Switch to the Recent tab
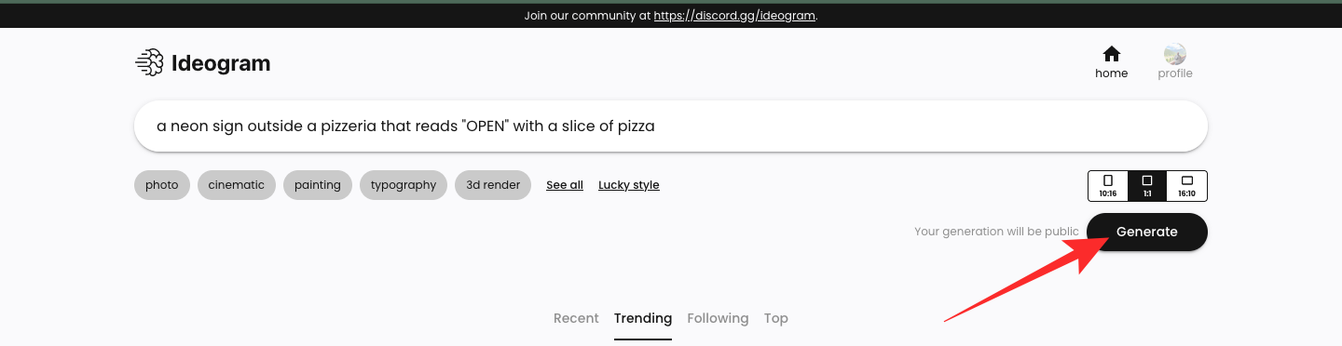The width and height of the screenshot is (1342, 346). (x=576, y=318)
